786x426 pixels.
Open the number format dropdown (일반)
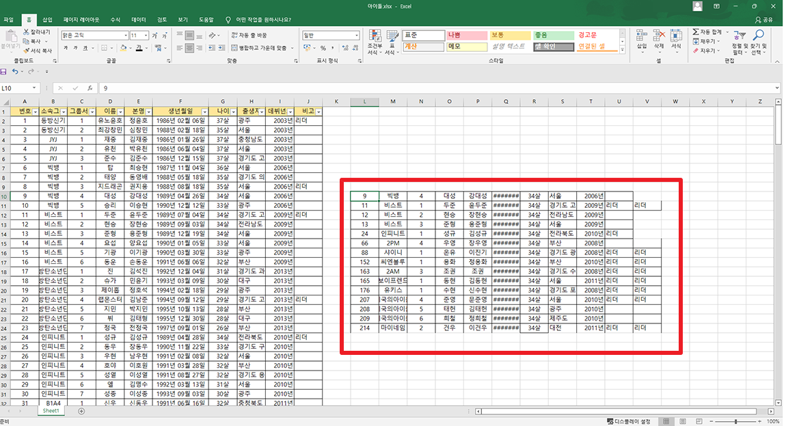(x=356, y=36)
